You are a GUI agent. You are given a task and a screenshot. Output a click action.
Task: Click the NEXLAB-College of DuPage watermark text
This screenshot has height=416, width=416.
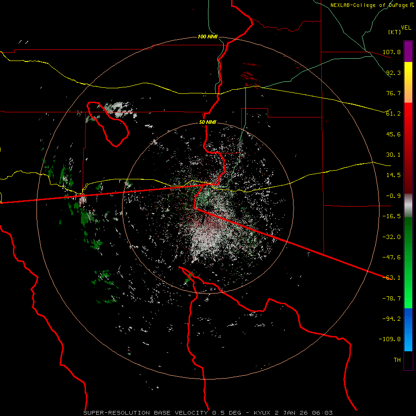click(372, 5)
